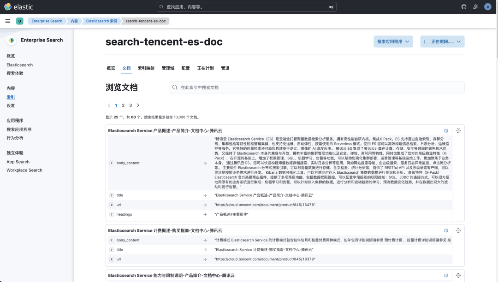Image resolution: width=498 pixels, height=282 pixels.
Task: Switch to the 索引映射 tab
Action: point(146,68)
